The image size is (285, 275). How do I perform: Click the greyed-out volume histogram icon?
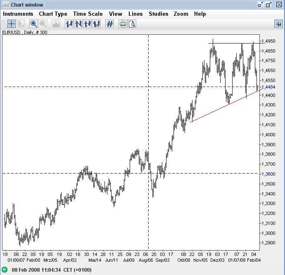tap(56, 24)
